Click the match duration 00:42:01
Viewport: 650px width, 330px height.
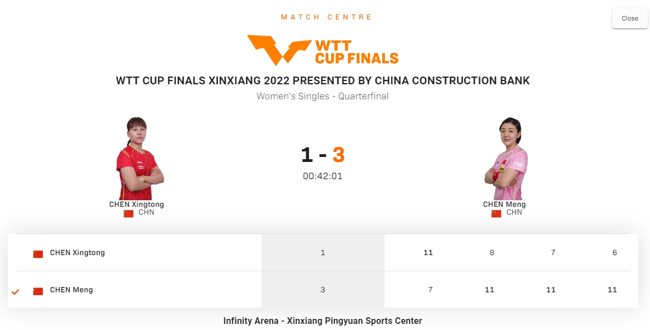pyautogui.click(x=322, y=176)
